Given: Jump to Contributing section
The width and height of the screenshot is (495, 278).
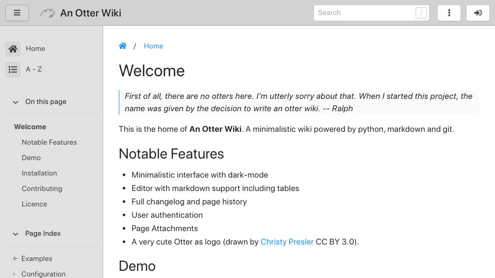Looking at the screenshot, I should 42,188.
